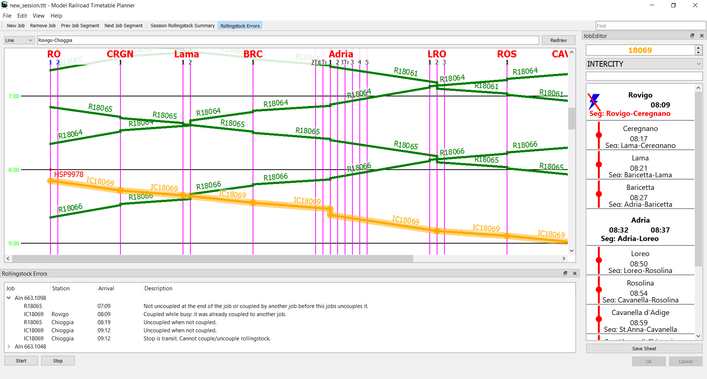Click New Job in the toolbar
This screenshot has height=379, width=707.
[16, 26]
